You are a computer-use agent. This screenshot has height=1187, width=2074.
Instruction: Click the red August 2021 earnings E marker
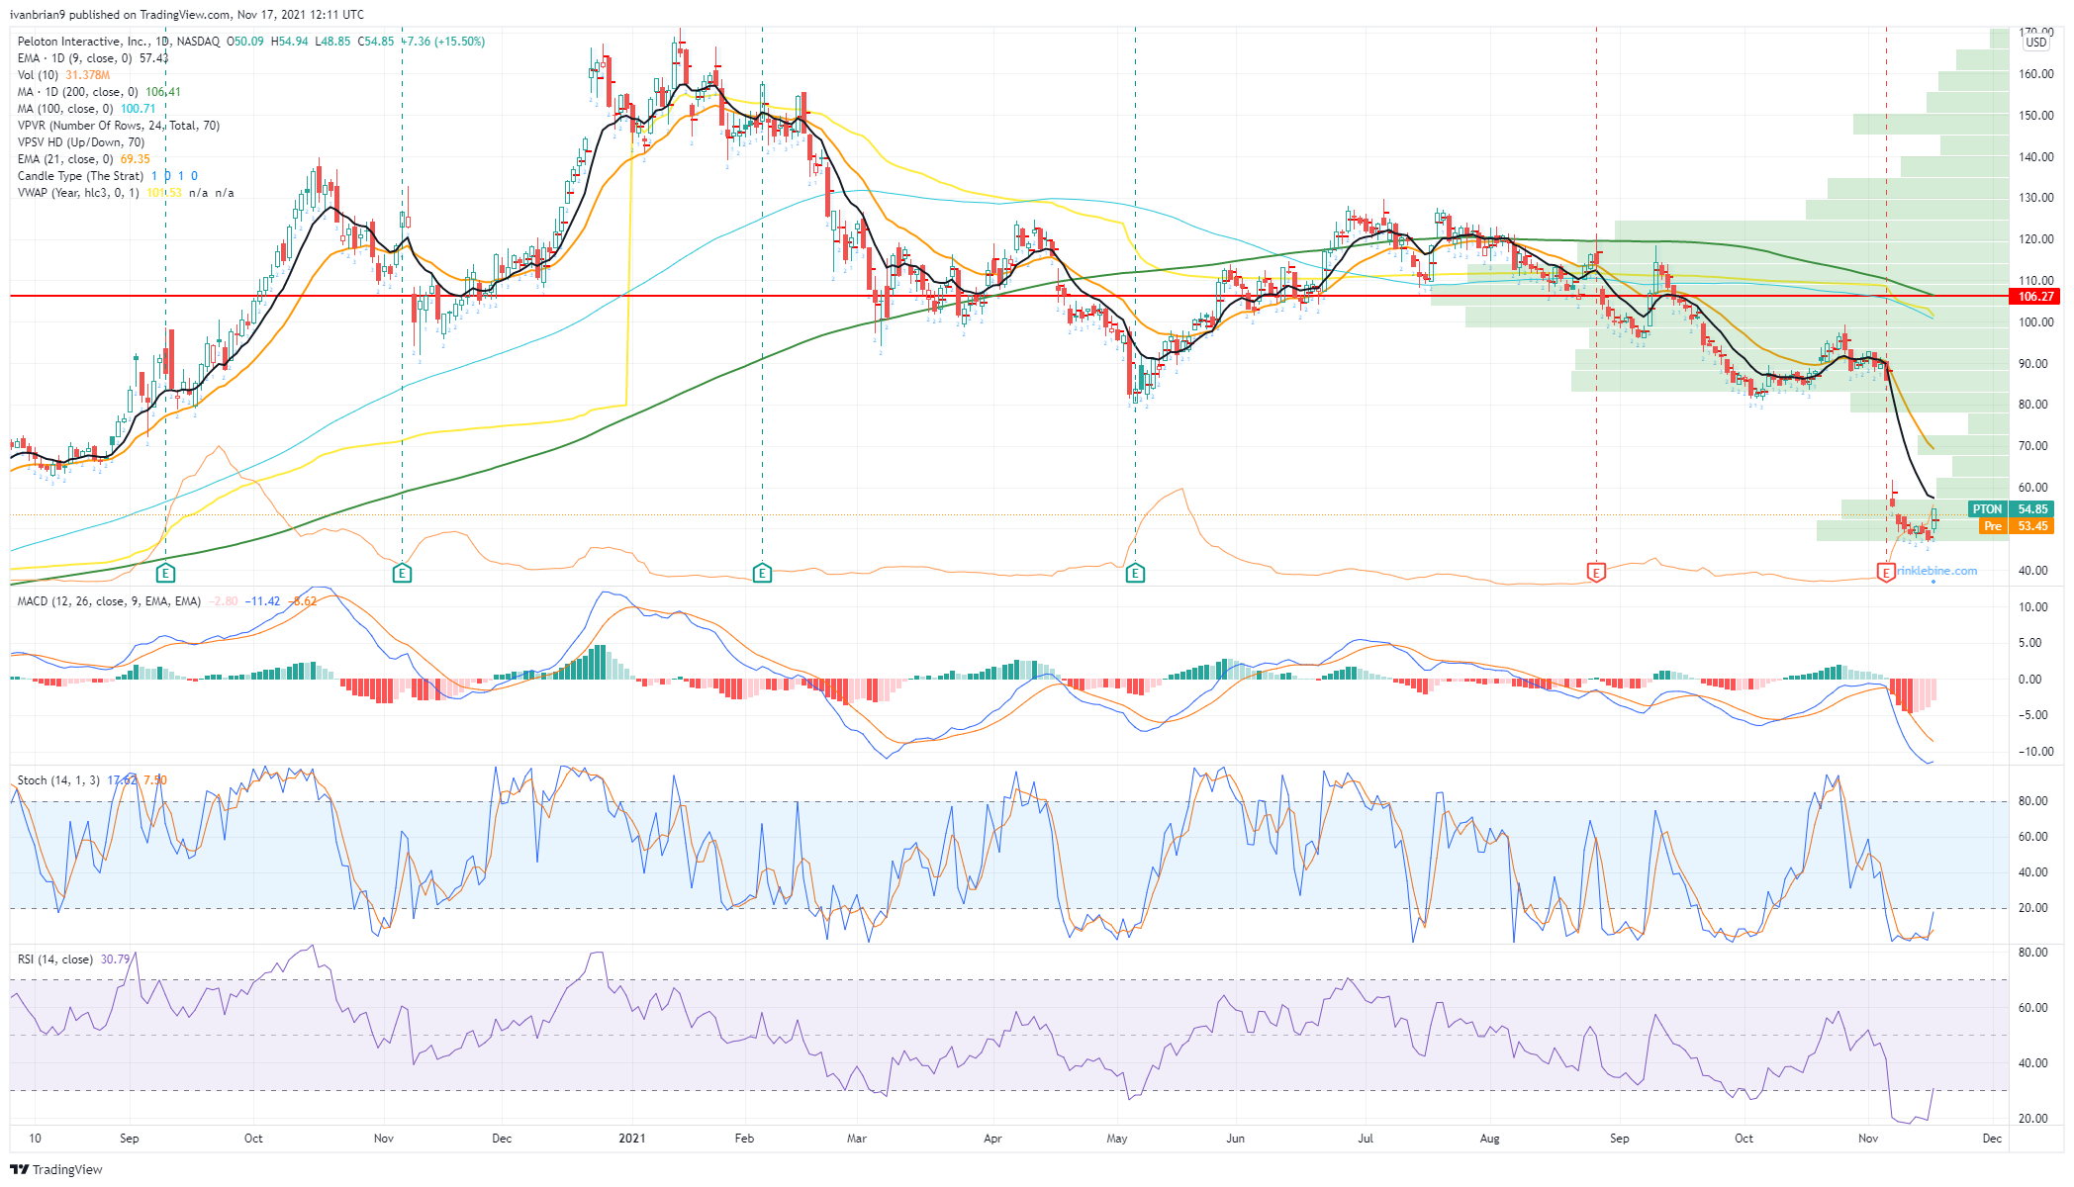pos(1596,572)
